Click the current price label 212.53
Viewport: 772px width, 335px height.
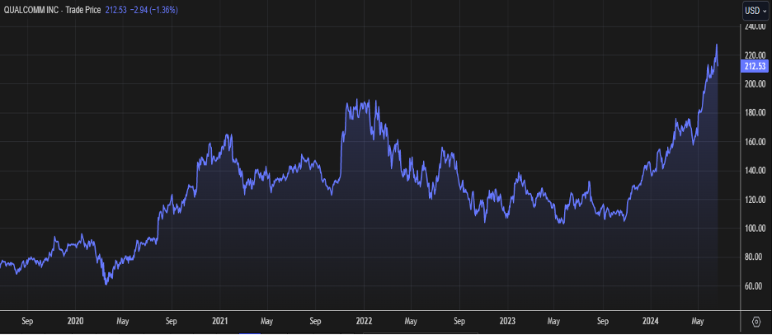point(755,66)
